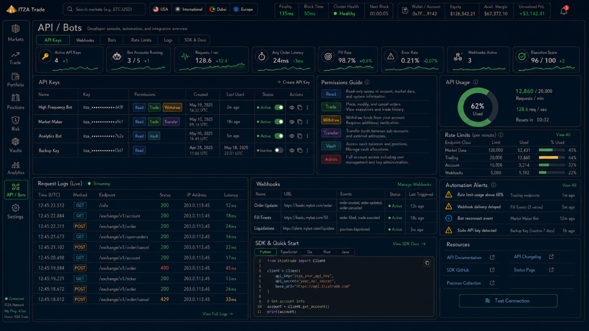
Task: Copy the Analytics Bot API key
Action: (x=300, y=136)
